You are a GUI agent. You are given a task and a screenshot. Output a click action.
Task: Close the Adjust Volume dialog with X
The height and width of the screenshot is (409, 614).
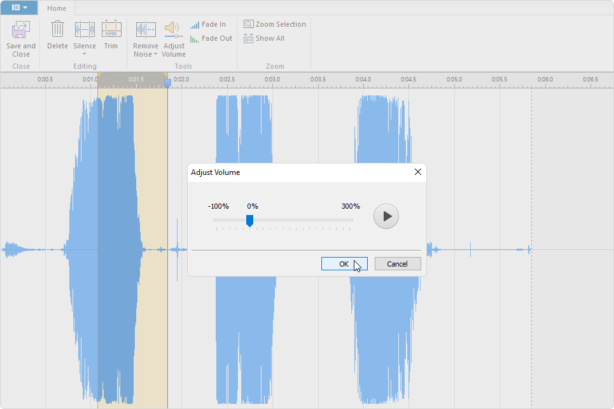(x=418, y=172)
